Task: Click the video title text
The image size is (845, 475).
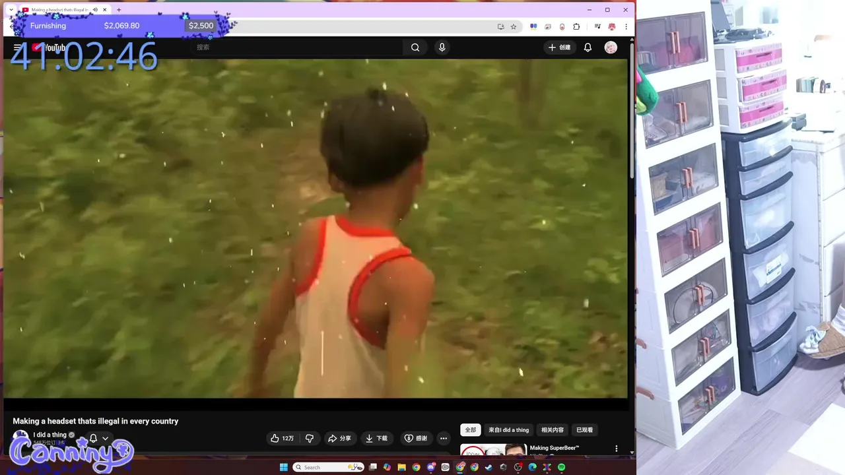Action: point(96,421)
